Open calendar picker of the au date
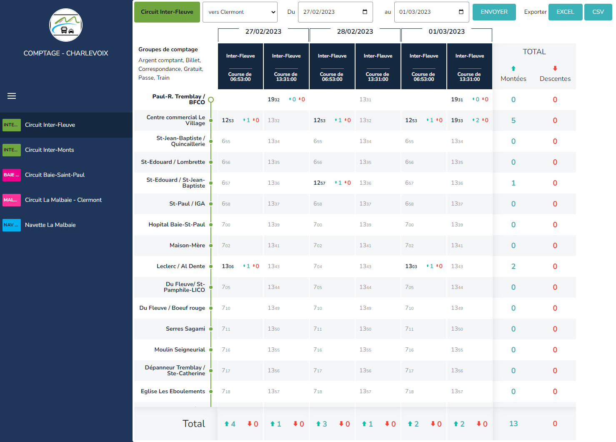Viewport: 616px width, 442px height. coord(461,12)
